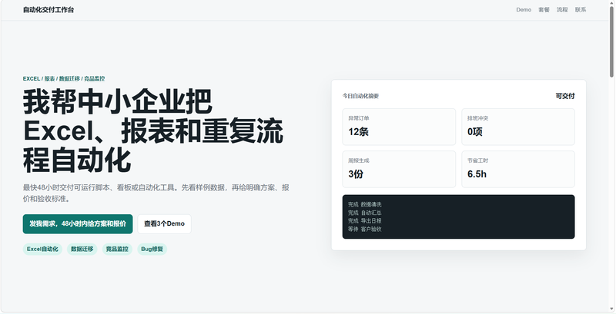The width and height of the screenshot is (616, 314).
Task: Go to the 流程 navigation link
Action: (562, 10)
